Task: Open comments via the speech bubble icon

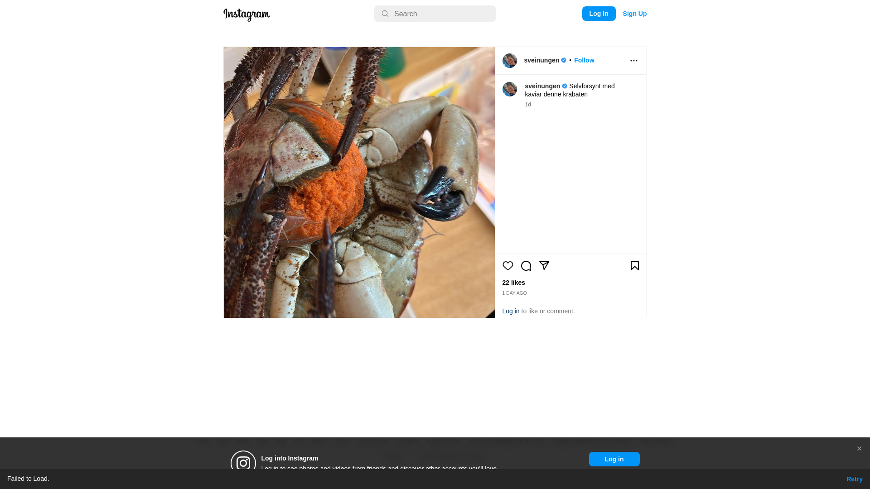Action: [x=526, y=266]
